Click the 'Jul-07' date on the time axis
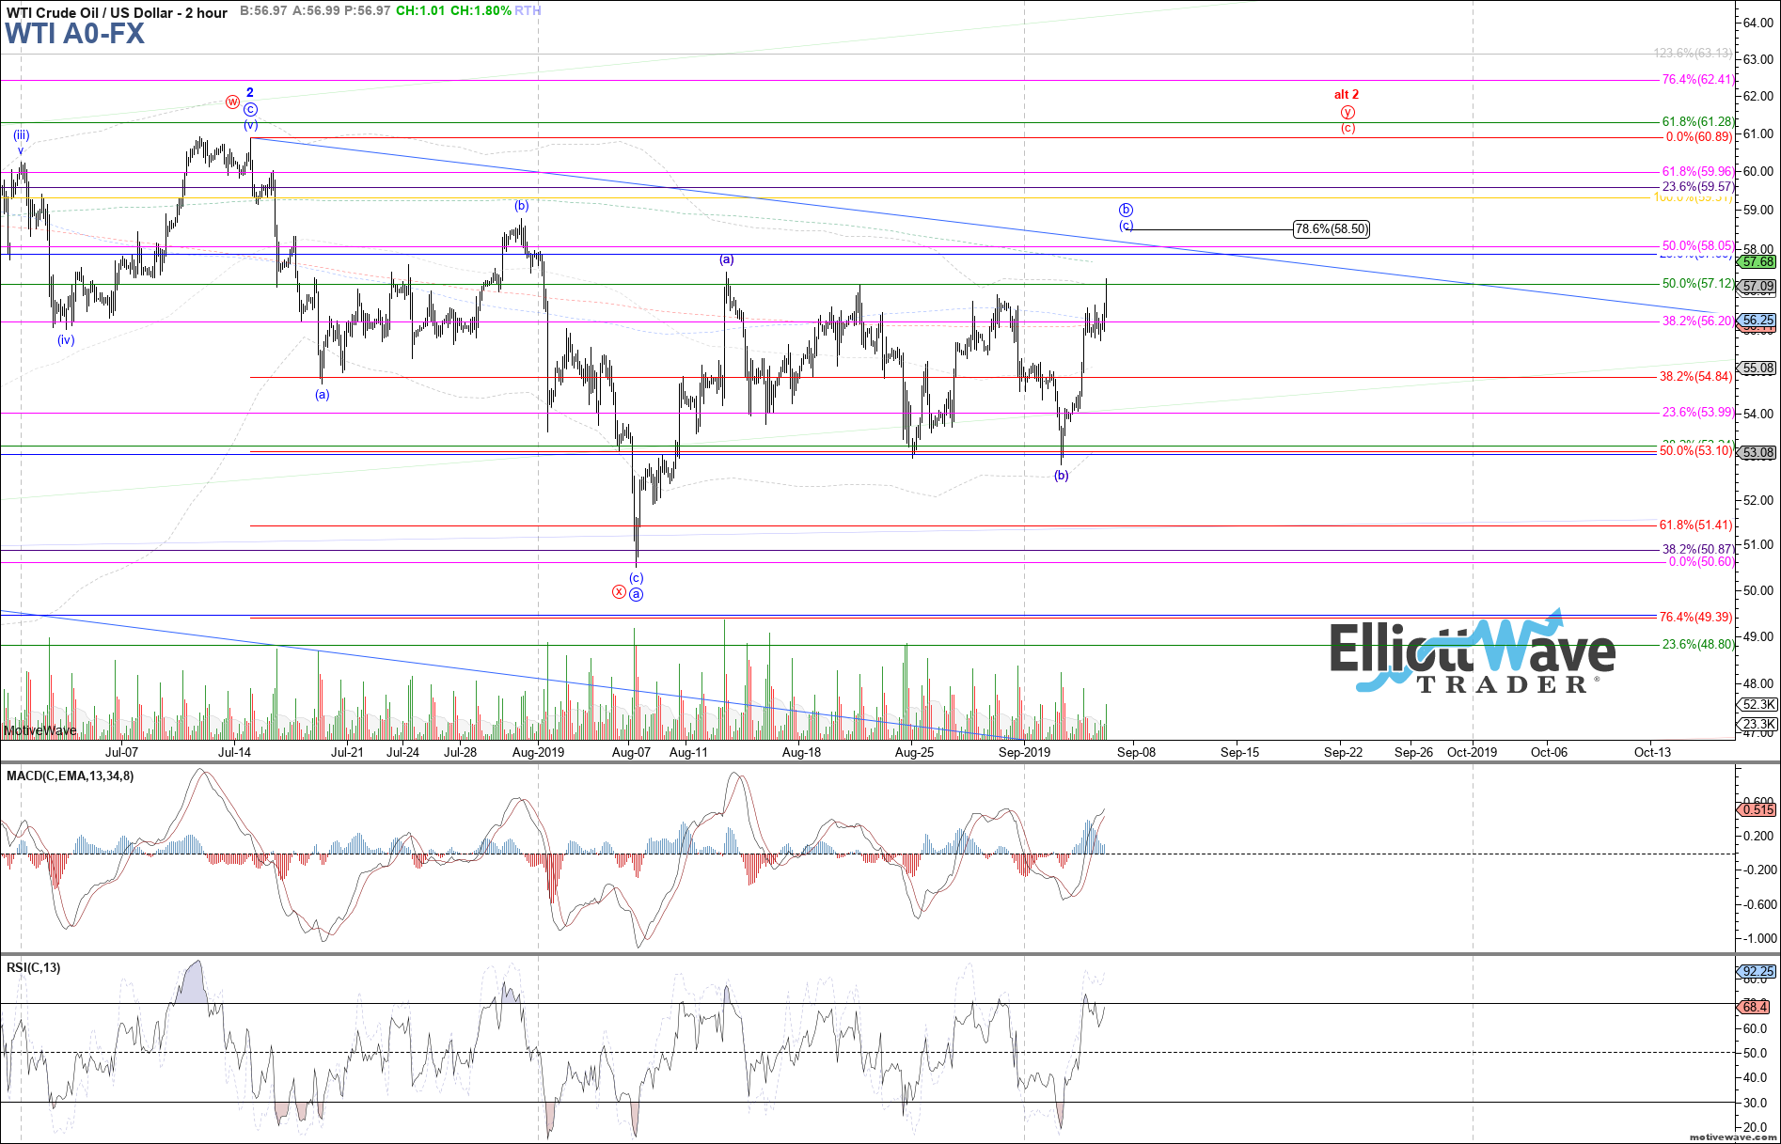The image size is (1781, 1144). pyautogui.click(x=121, y=752)
